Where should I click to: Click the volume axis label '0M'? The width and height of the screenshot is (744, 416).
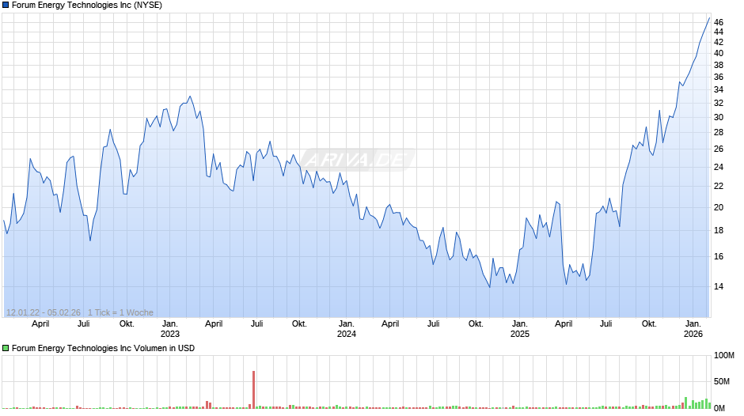pos(719,408)
